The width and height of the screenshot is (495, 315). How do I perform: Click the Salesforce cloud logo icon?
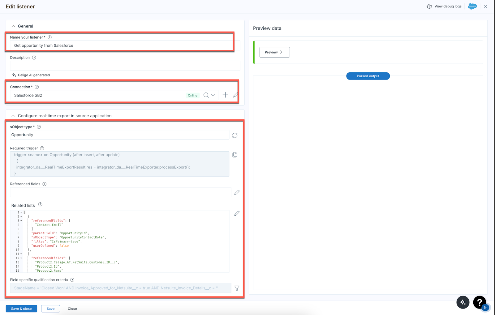click(472, 6)
